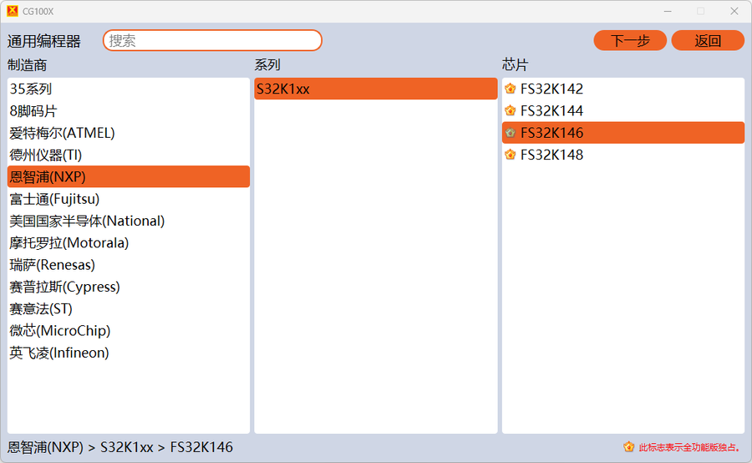The width and height of the screenshot is (752, 463).
Task: Choose 瑞萨(Renesas) manufacturer
Action: click(x=52, y=265)
